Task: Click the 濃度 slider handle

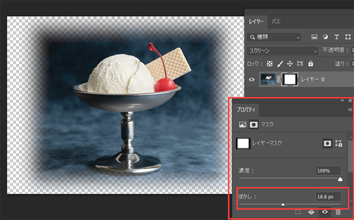Action: click(x=340, y=179)
